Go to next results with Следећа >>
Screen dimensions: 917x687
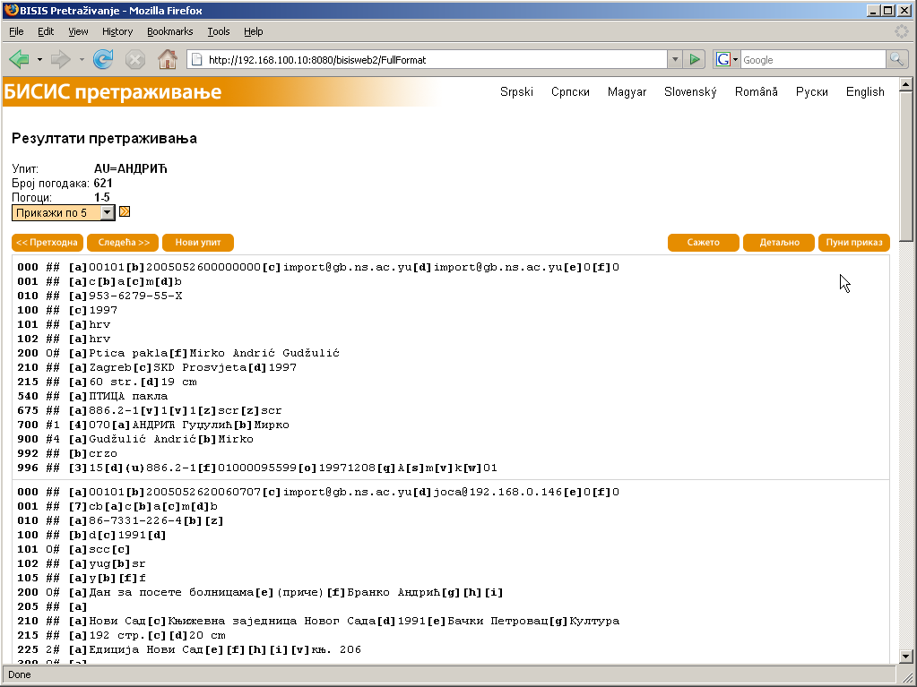click(x=123, y=243)
